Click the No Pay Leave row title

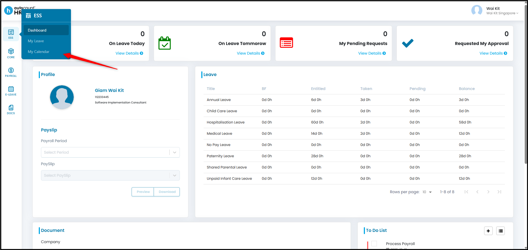[x=218, y=145]
